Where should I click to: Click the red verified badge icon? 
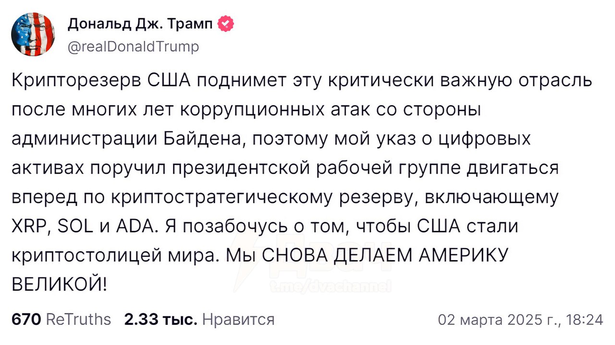pyautogui.click(x=226, y=24)
